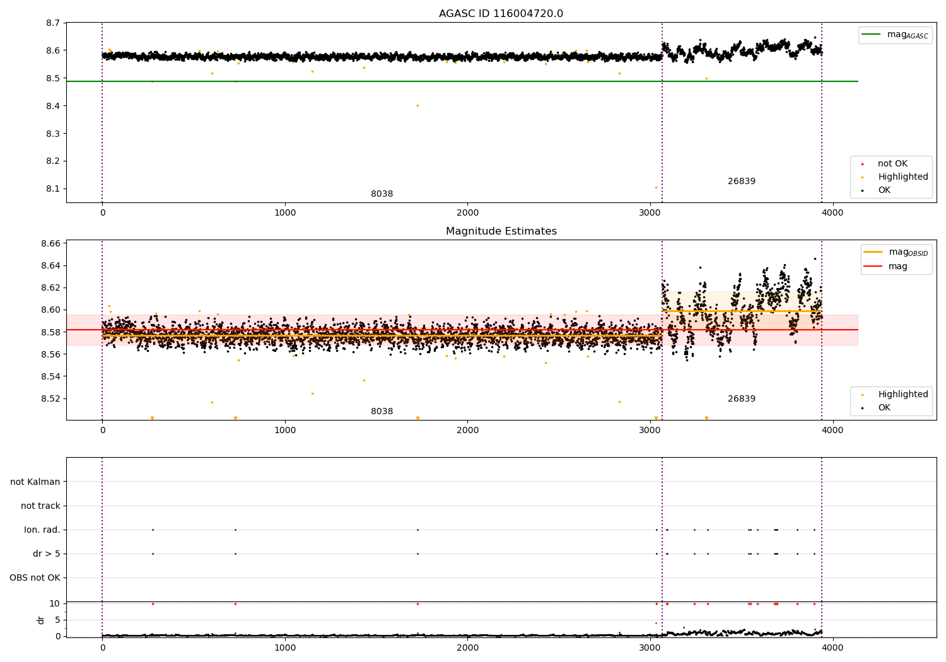
Task: Click the orange mag OBSID legend line
Action: click(x=873, y=252)
